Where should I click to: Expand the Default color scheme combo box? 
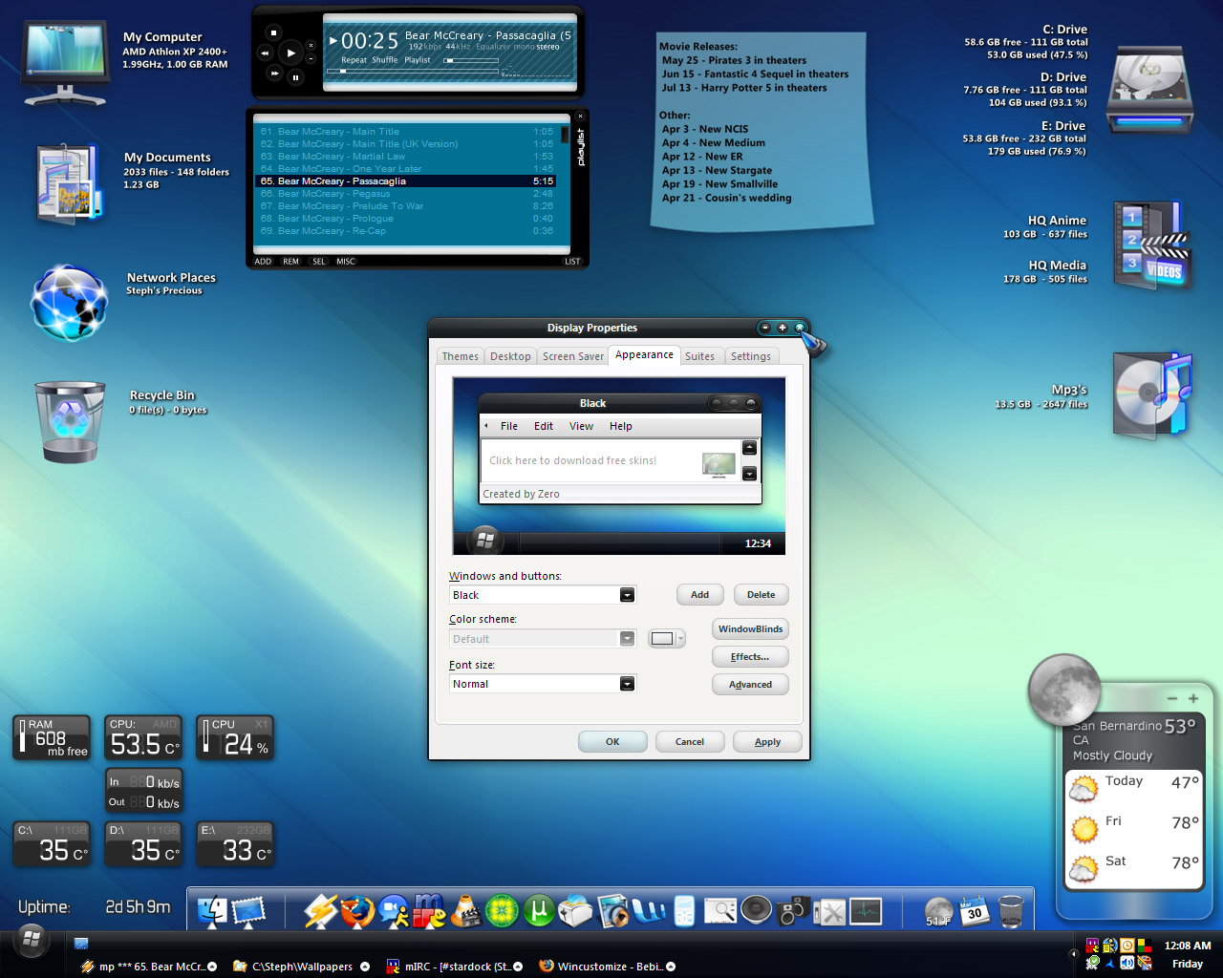tap(627, 639)
